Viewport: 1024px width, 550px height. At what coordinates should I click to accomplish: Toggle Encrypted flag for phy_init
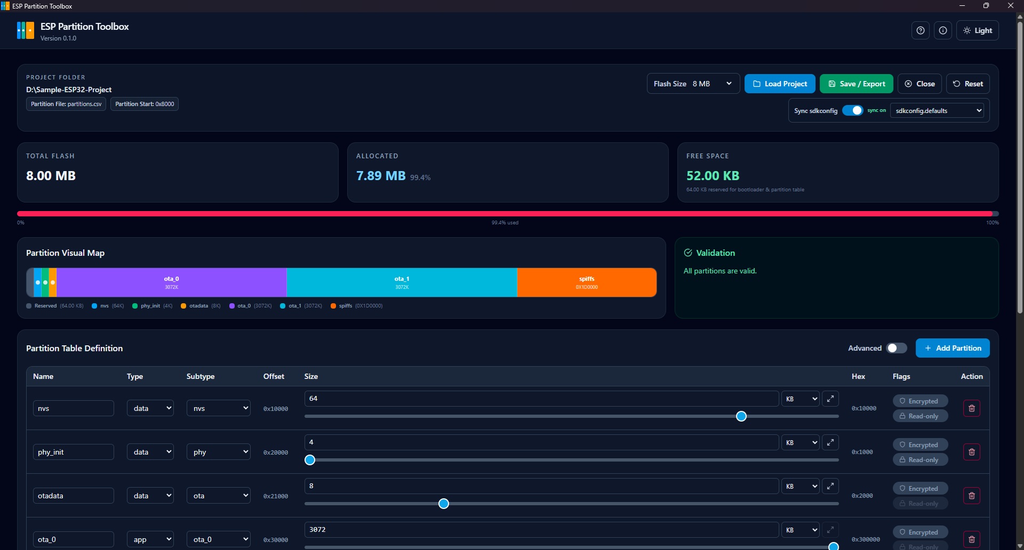click(921, 444)
